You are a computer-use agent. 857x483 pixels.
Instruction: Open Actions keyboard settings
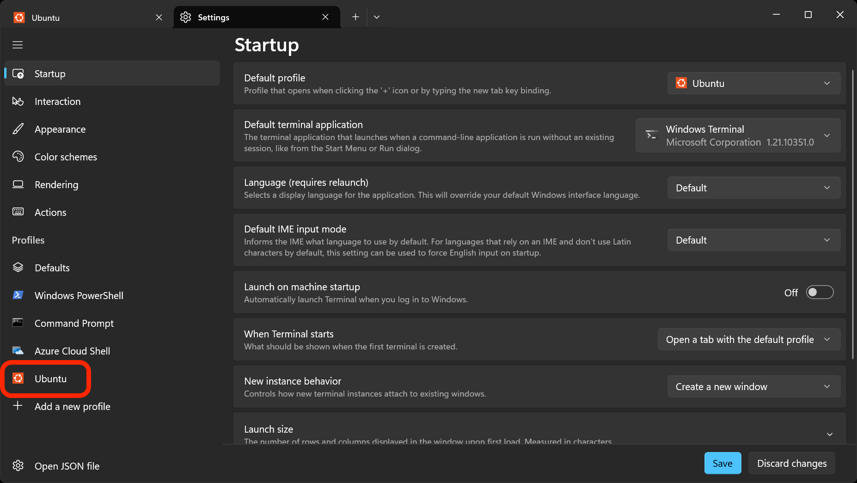point(18,212)
